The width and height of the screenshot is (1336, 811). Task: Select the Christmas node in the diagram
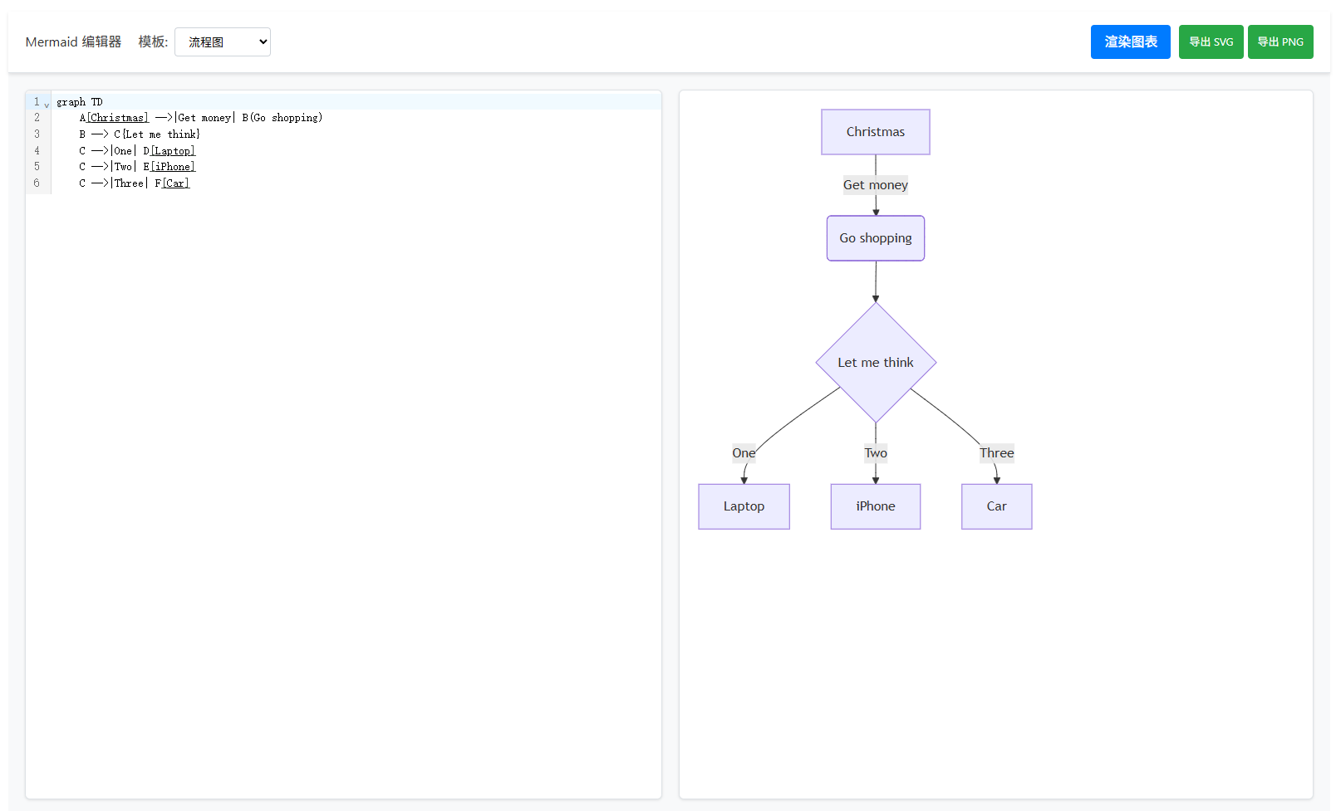(875, 131)
